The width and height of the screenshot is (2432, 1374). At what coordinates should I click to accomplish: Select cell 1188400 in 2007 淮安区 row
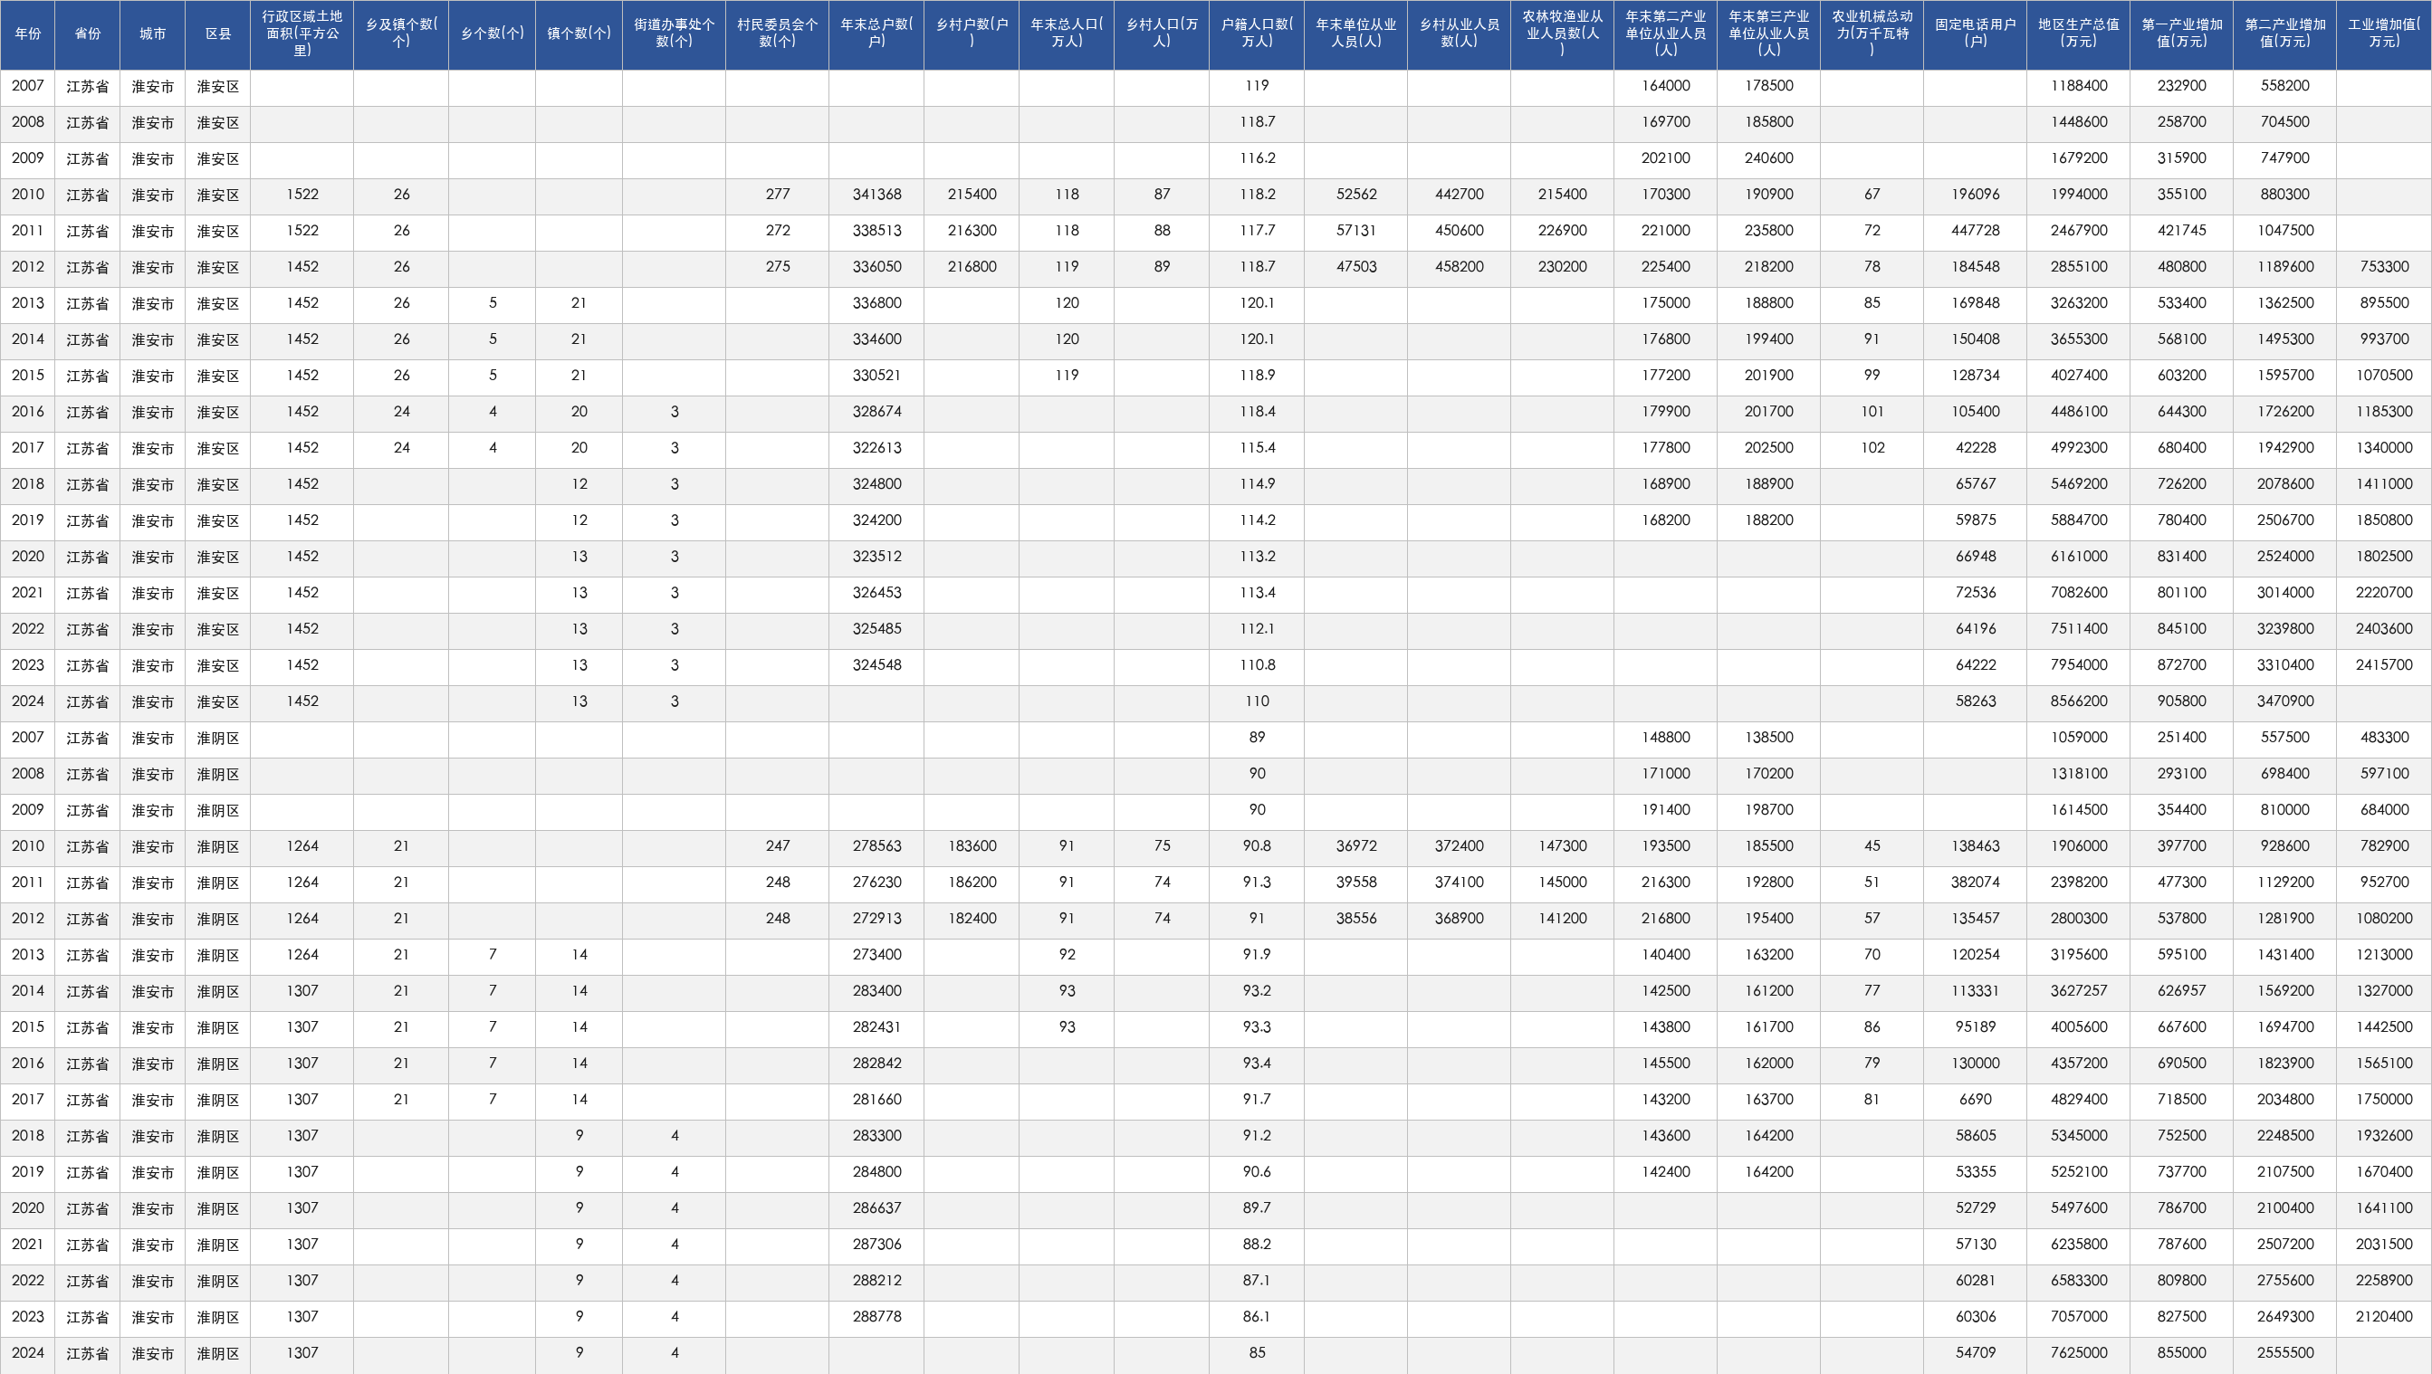coord(2078,86)
